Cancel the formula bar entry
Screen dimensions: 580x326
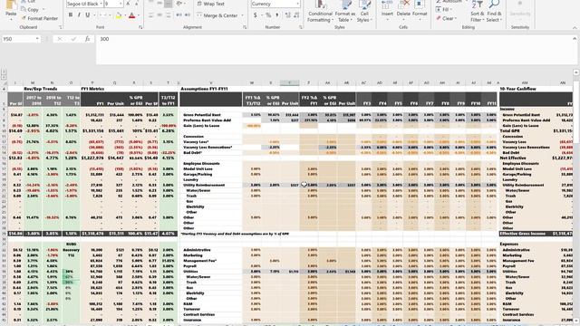pyautogui.click(x=60, y=39)
